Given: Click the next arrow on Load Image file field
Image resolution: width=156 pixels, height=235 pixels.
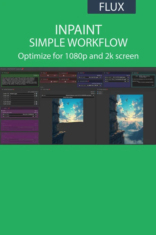Looking at the screenshot, I should coord(93,95).
